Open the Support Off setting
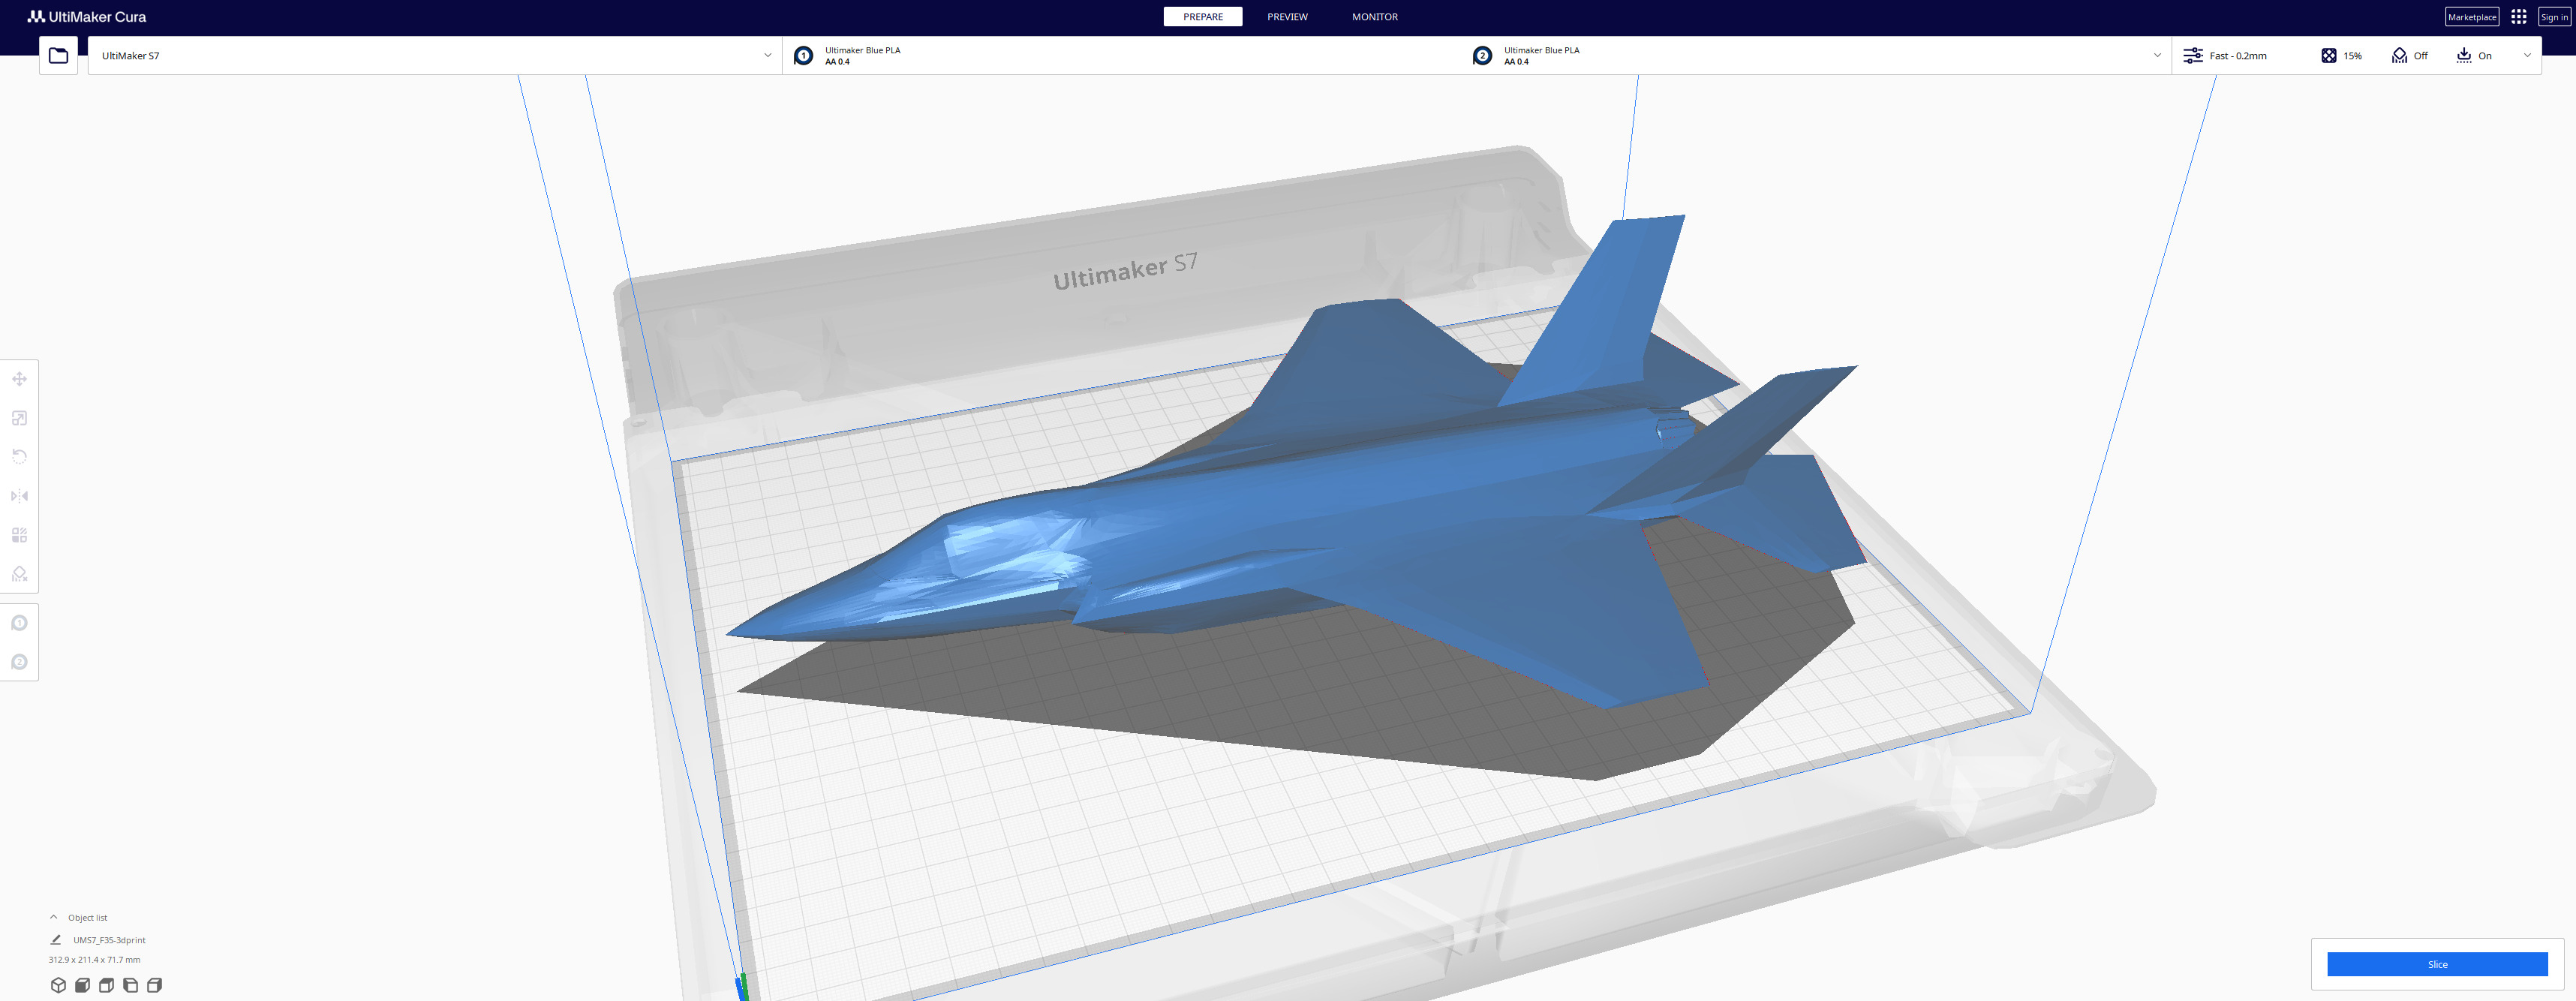Image resolution: width=2576 pixels, height=1001 pixels. point(2409,56)
